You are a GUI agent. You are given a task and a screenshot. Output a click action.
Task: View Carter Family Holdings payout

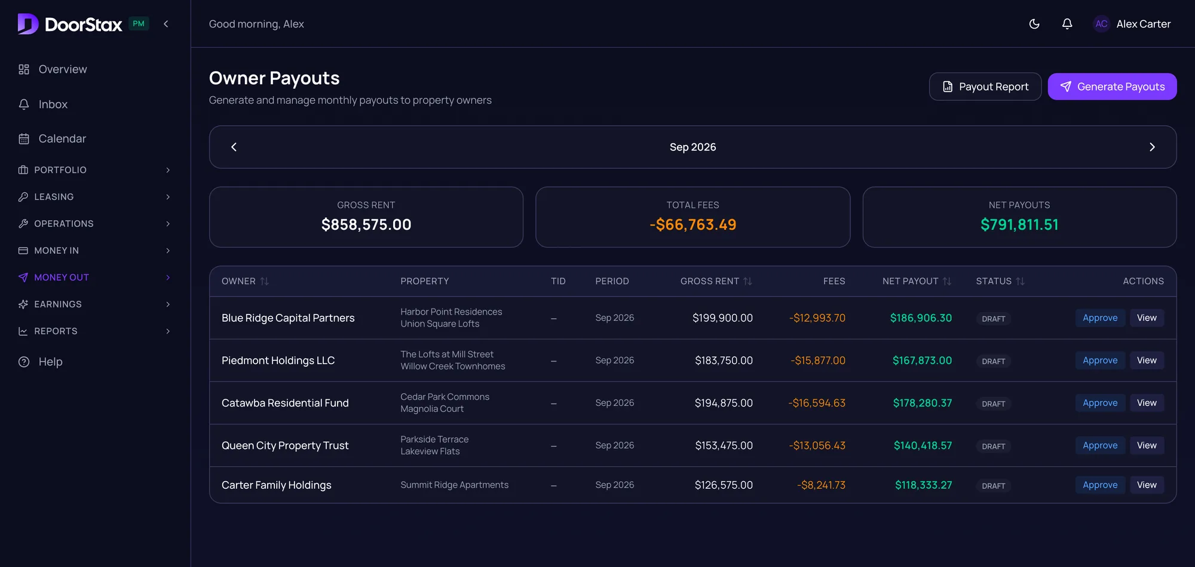pos(1147,485)
